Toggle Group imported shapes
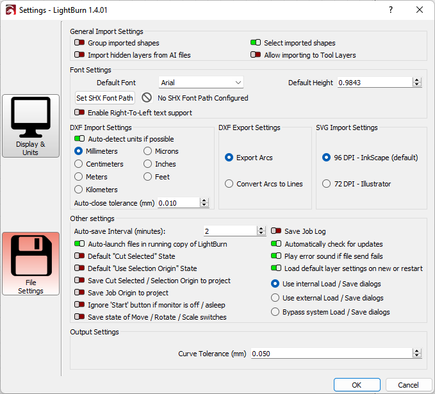435x394 pixels. [x=79, y=43]
